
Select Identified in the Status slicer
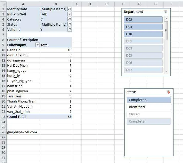coord(149,107)
